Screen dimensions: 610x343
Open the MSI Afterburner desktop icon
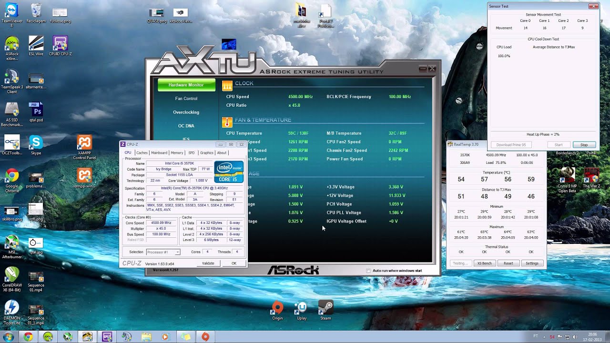coord(12,247)
